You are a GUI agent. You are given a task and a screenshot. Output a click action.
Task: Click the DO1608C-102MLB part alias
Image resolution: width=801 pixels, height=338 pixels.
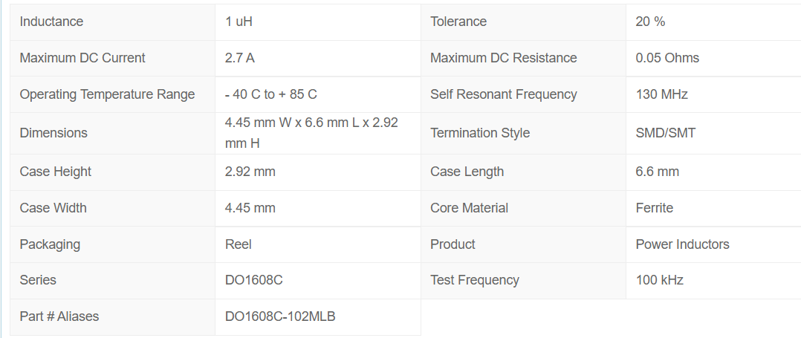point(280,316)
